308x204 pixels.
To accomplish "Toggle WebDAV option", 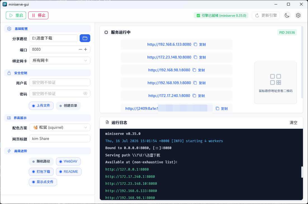I will click(68, 161).
